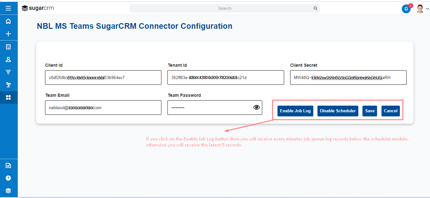Click the layers stack icon at sidebar bottom

click(x=9, y=191)
